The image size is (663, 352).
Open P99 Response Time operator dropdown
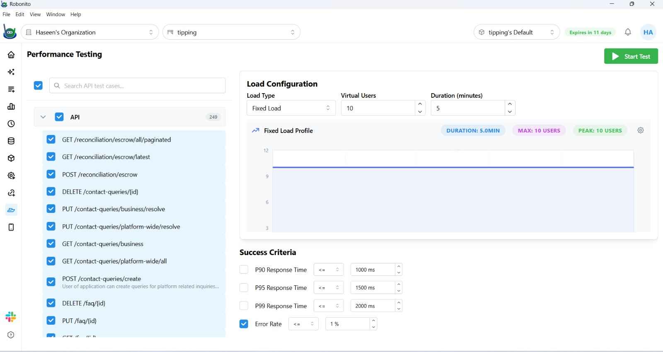[329, 306]
